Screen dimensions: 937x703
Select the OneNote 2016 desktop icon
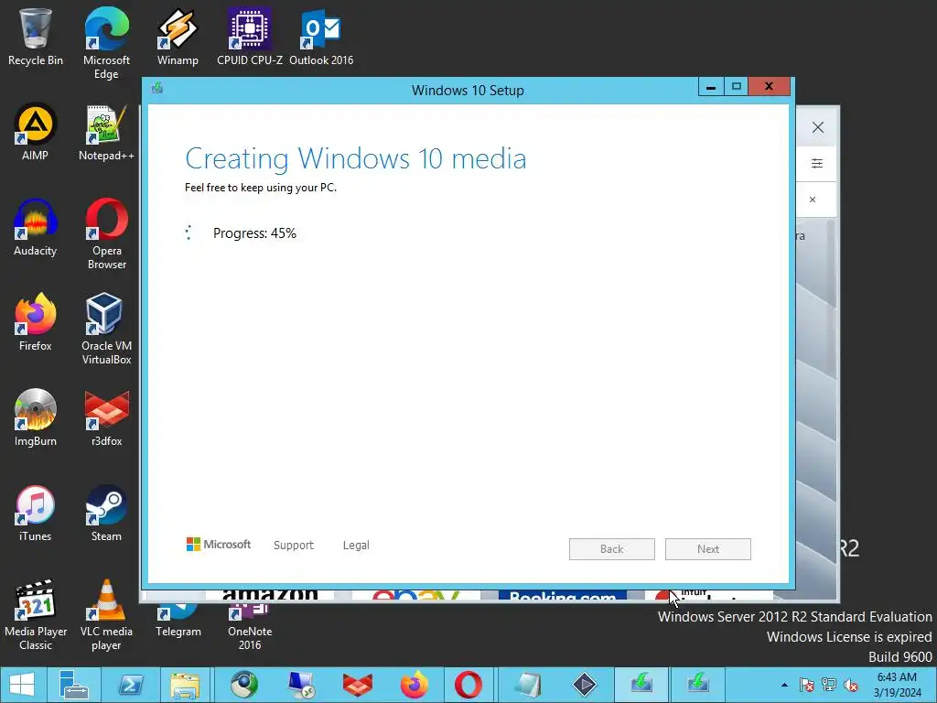[250, 626]
